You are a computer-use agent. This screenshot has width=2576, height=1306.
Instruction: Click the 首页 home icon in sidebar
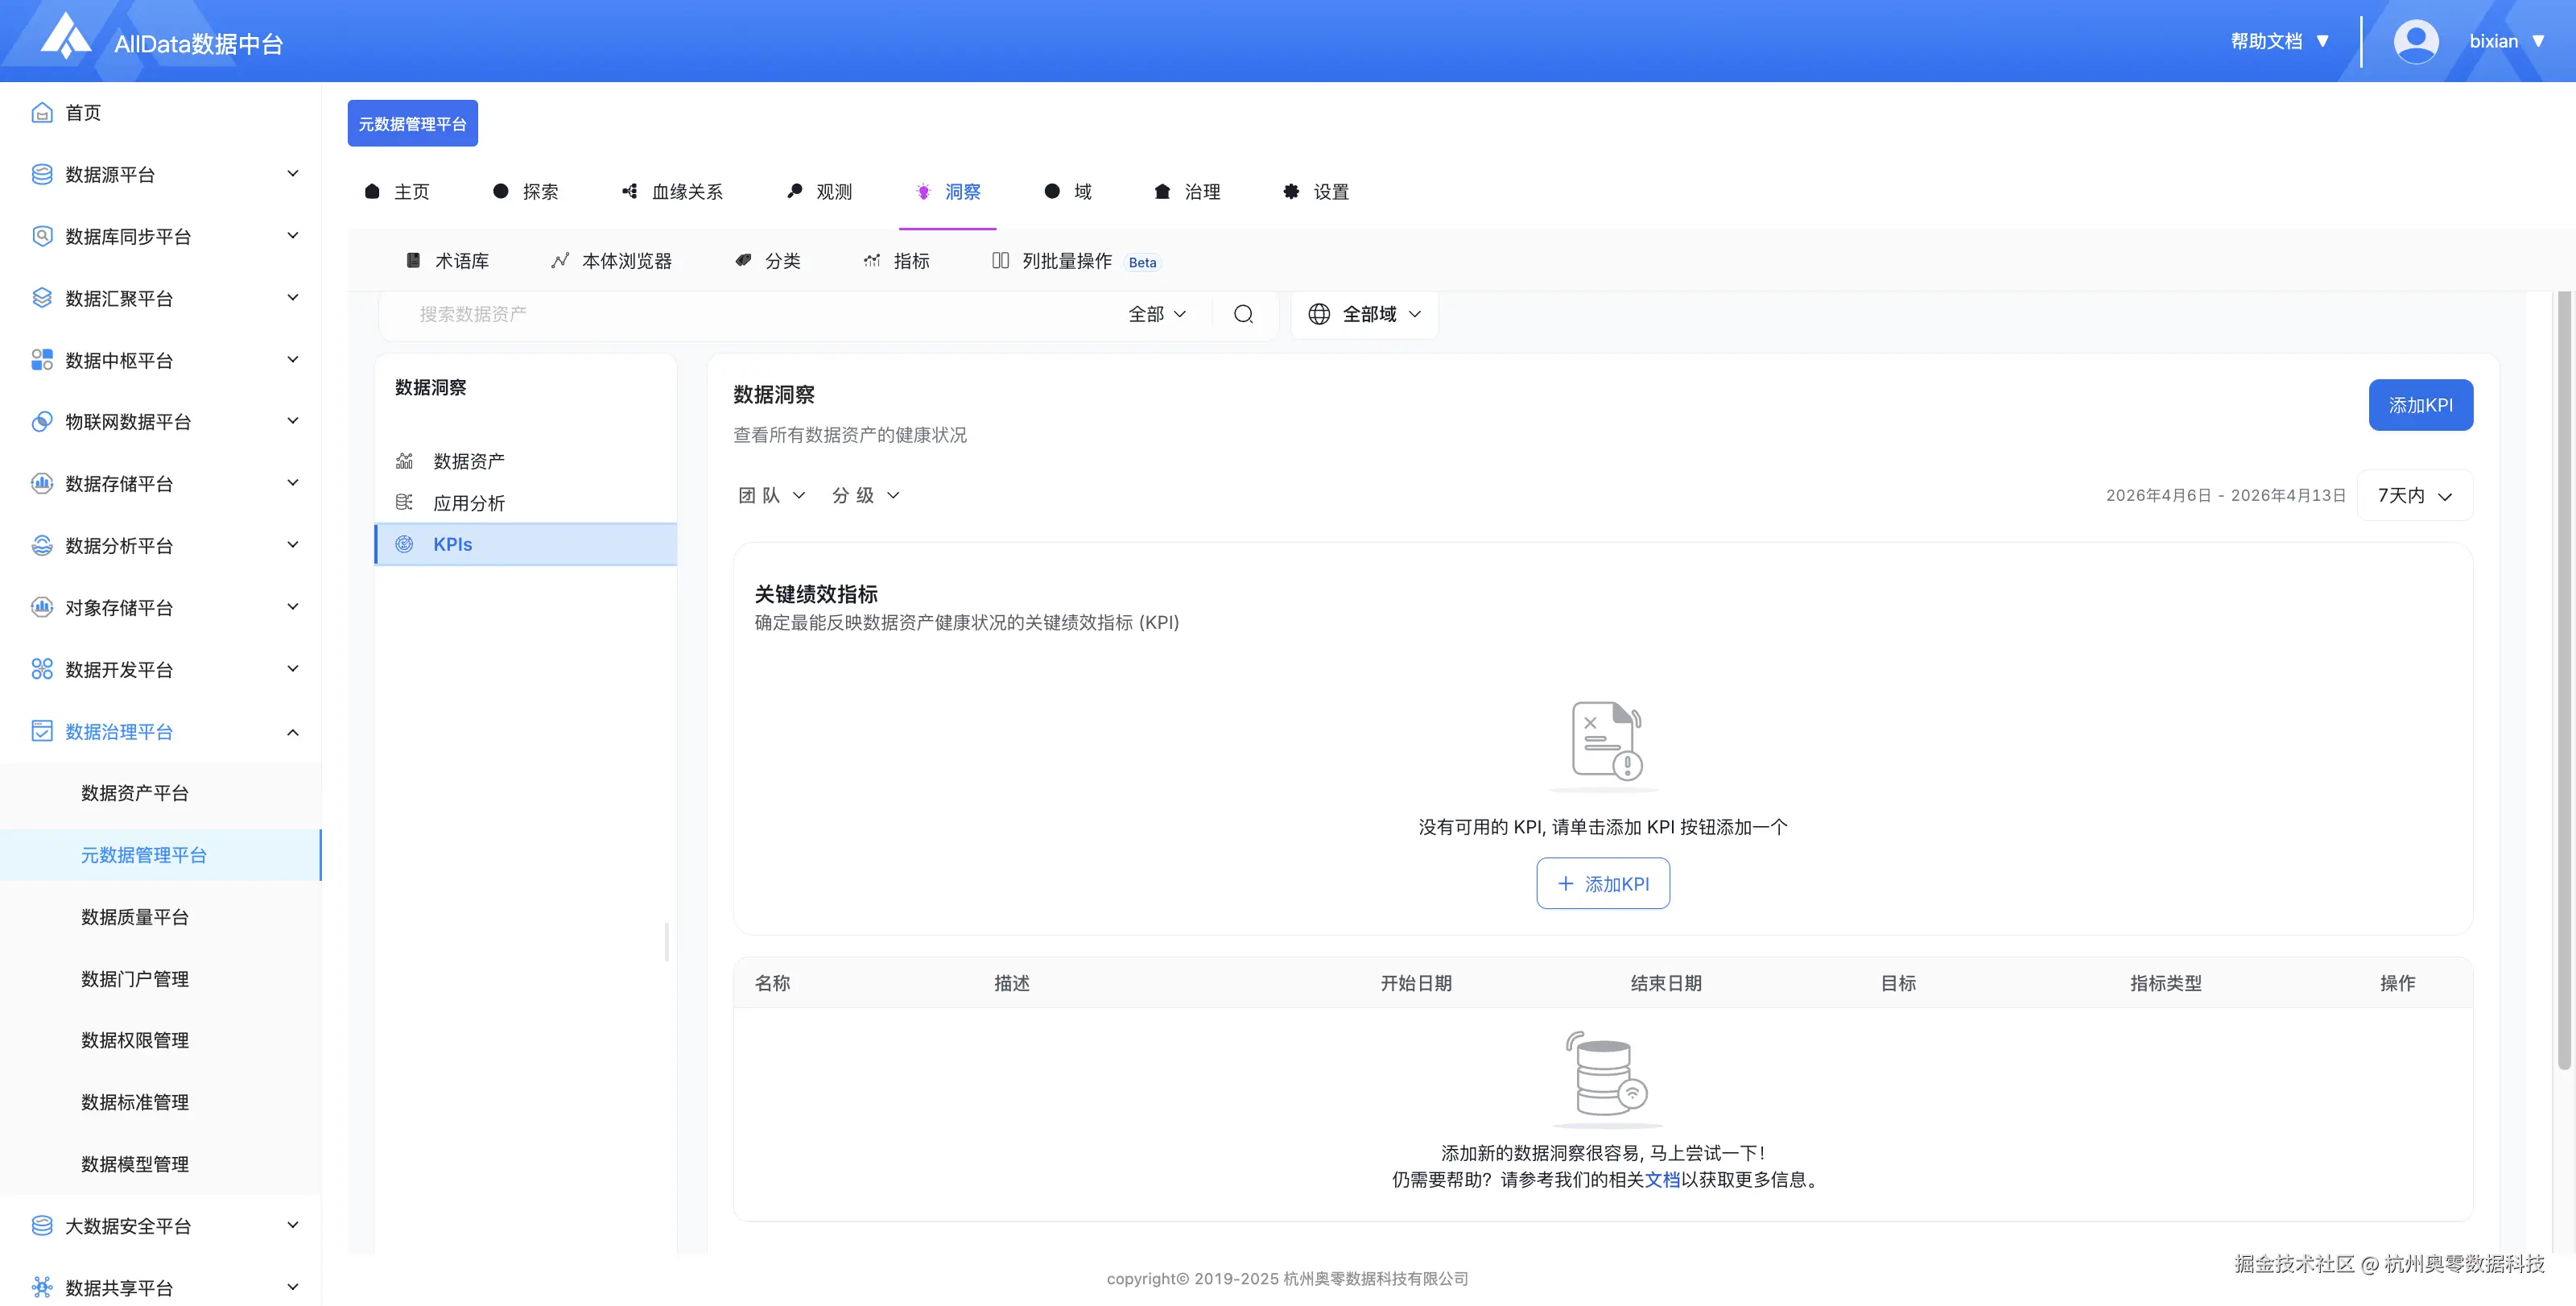(42, 113)
